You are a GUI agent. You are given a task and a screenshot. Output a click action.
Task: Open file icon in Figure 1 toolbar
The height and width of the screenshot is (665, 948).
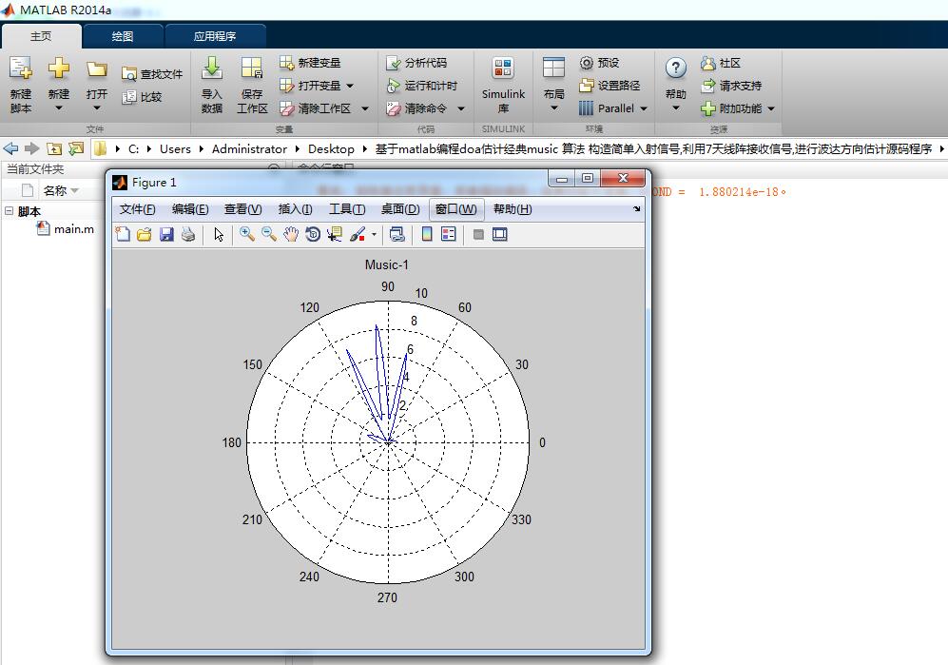tap(144, 234)
